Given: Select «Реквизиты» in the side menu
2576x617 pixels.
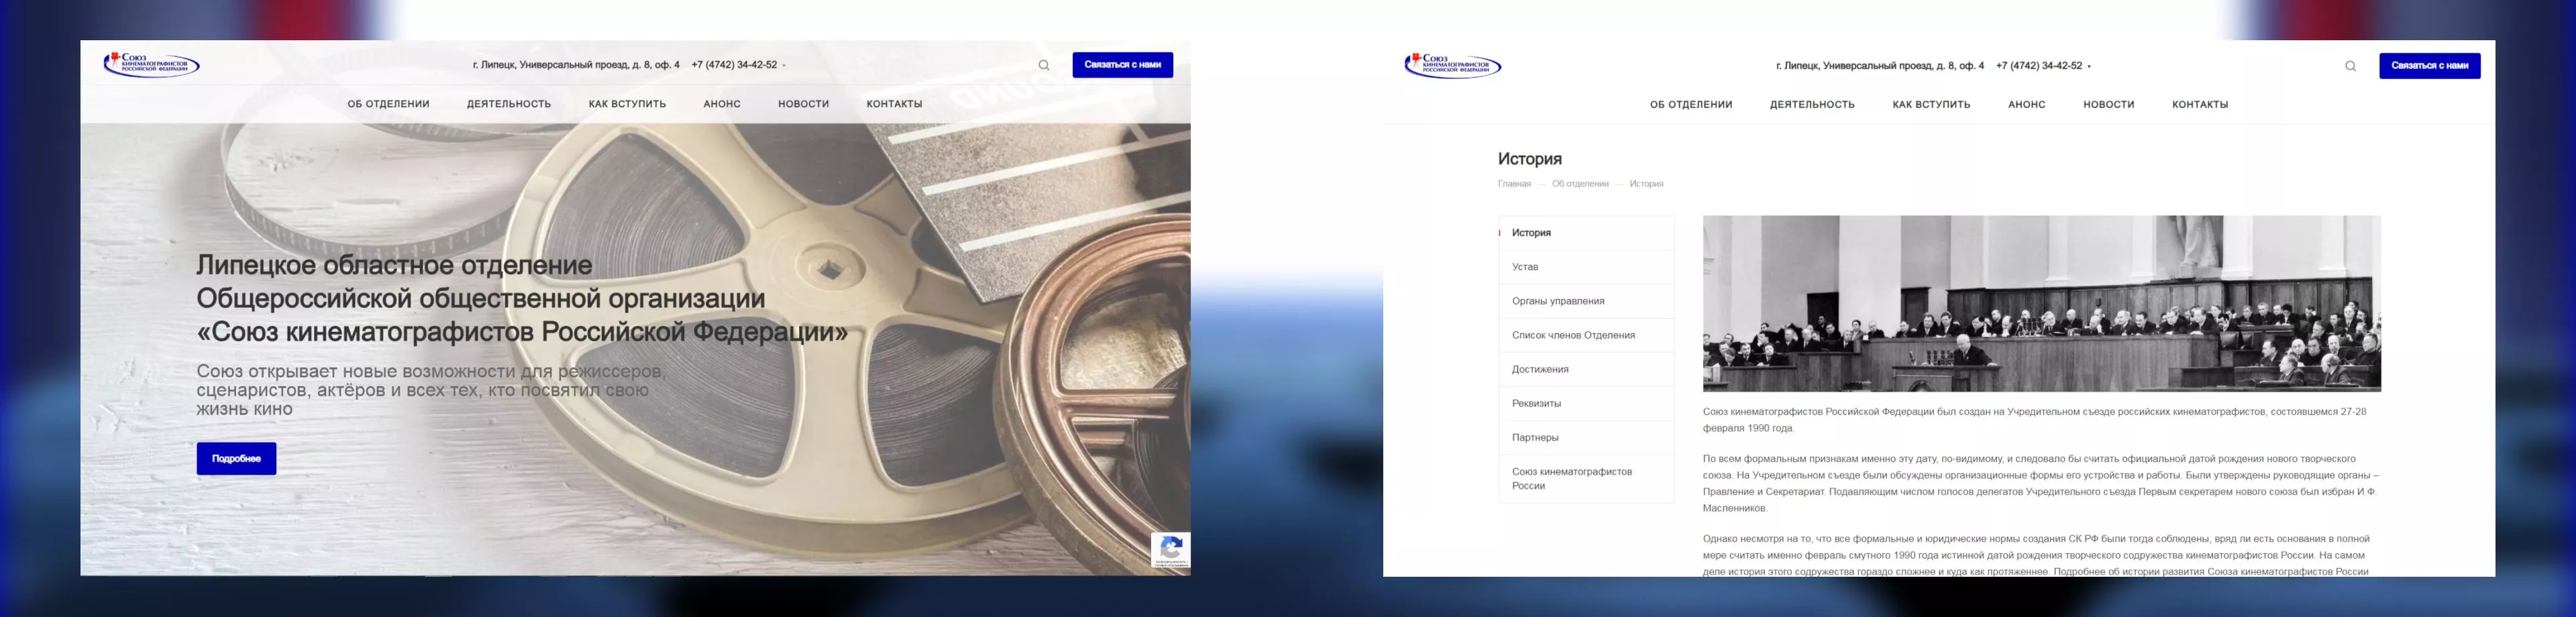Looking at the screenshot, I should point(1586,403).
